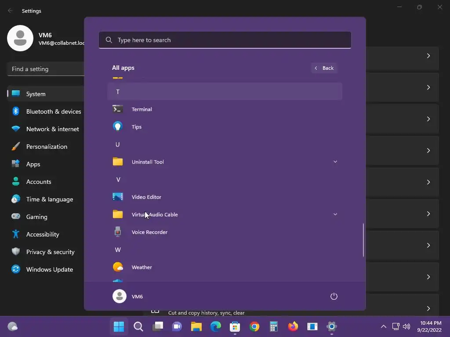The image size is (450, 337).
Task: Click the volume icon in system tray
Action: pyautogui.click(x=406, y=326)
